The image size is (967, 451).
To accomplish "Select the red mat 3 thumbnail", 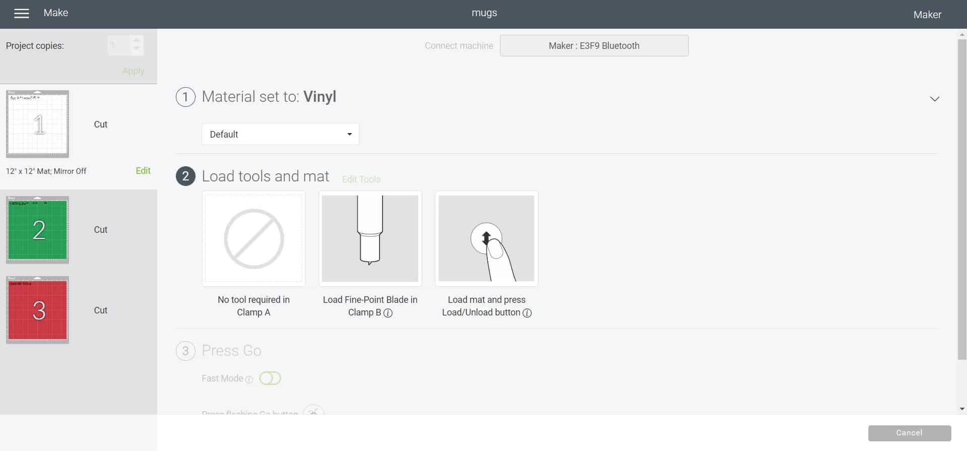I will click(37, 310).
